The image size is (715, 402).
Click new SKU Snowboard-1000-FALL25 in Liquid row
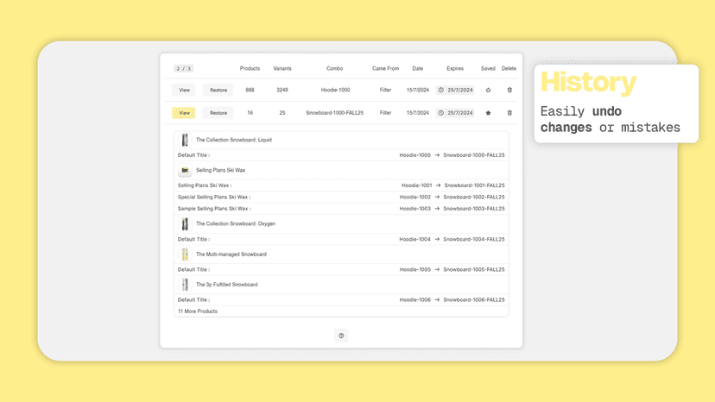[x=474, y=155]
